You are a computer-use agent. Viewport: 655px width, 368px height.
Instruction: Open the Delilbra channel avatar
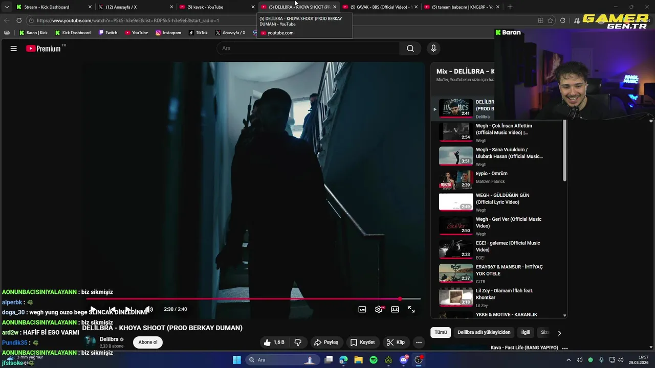90,342
